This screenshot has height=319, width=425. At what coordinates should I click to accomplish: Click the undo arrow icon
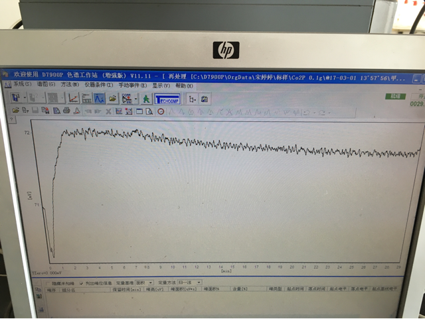click(x=307, y=113)
